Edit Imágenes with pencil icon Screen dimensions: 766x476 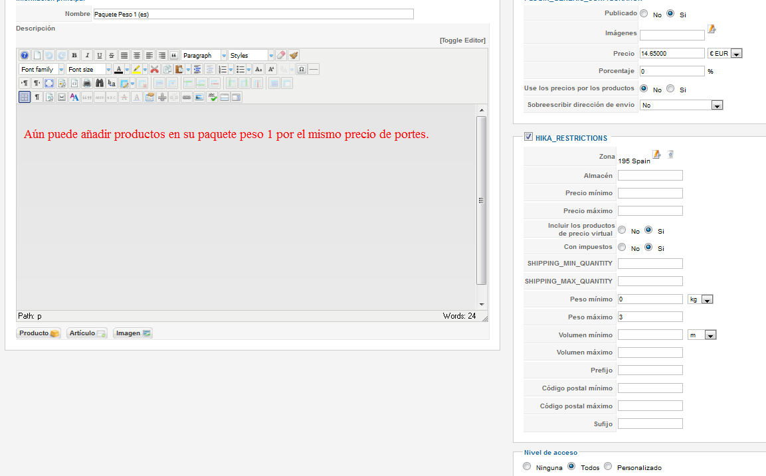click(x=712, y=29)
